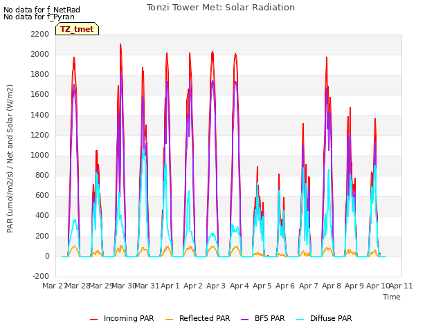Click the Incoming PAR legend label
Screen dimensions: 443x332
click(129, 318)
